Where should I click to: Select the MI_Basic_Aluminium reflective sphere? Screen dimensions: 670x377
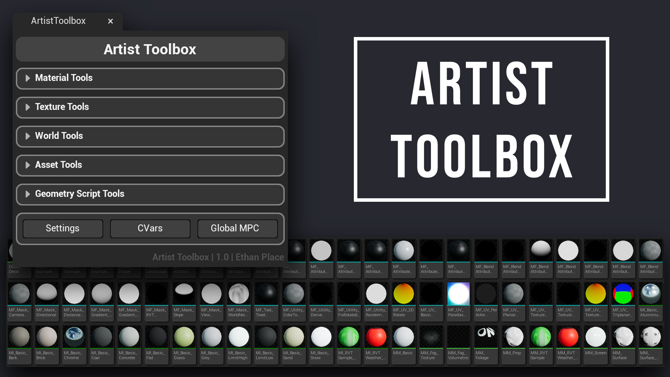(650, 294)
